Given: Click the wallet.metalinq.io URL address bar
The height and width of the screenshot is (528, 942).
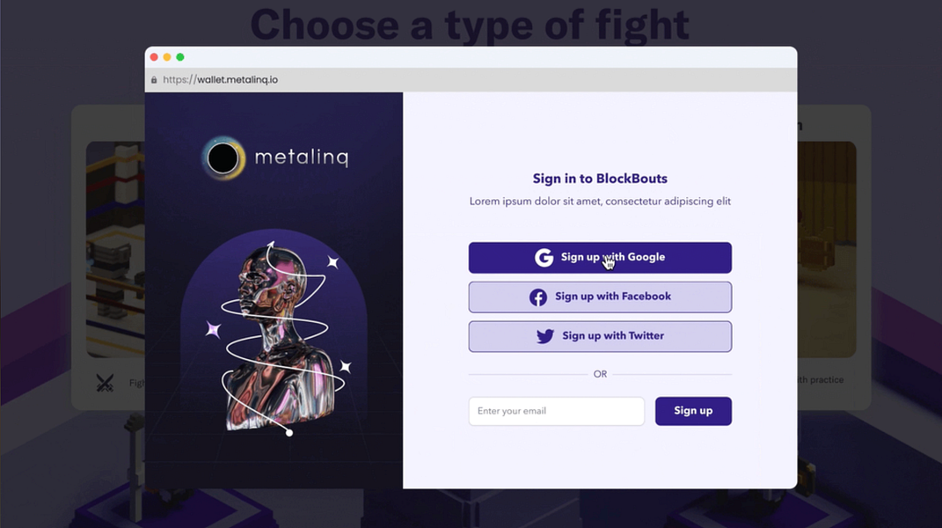Looking at the screenshot, I should click(x=221, y=79).
